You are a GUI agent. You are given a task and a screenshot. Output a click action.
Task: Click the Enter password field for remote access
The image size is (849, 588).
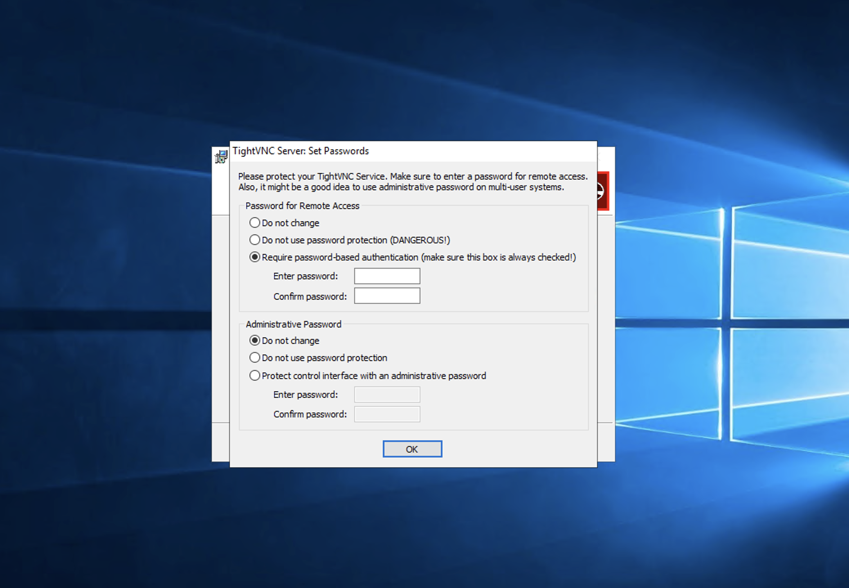(387, 276)
